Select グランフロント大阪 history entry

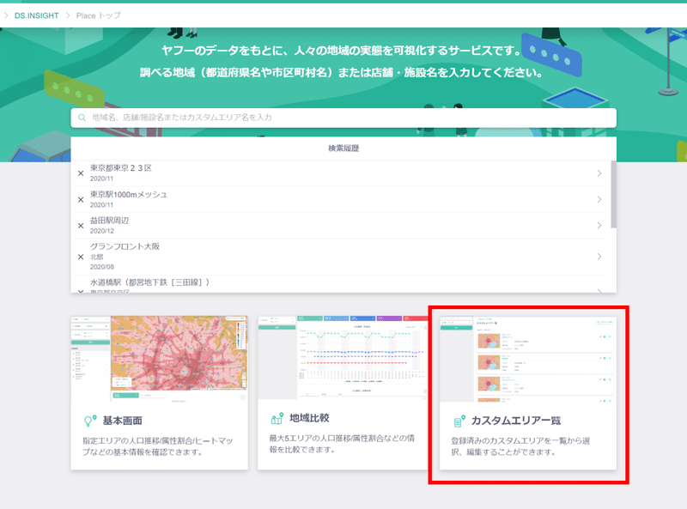[x=125, y=246]
